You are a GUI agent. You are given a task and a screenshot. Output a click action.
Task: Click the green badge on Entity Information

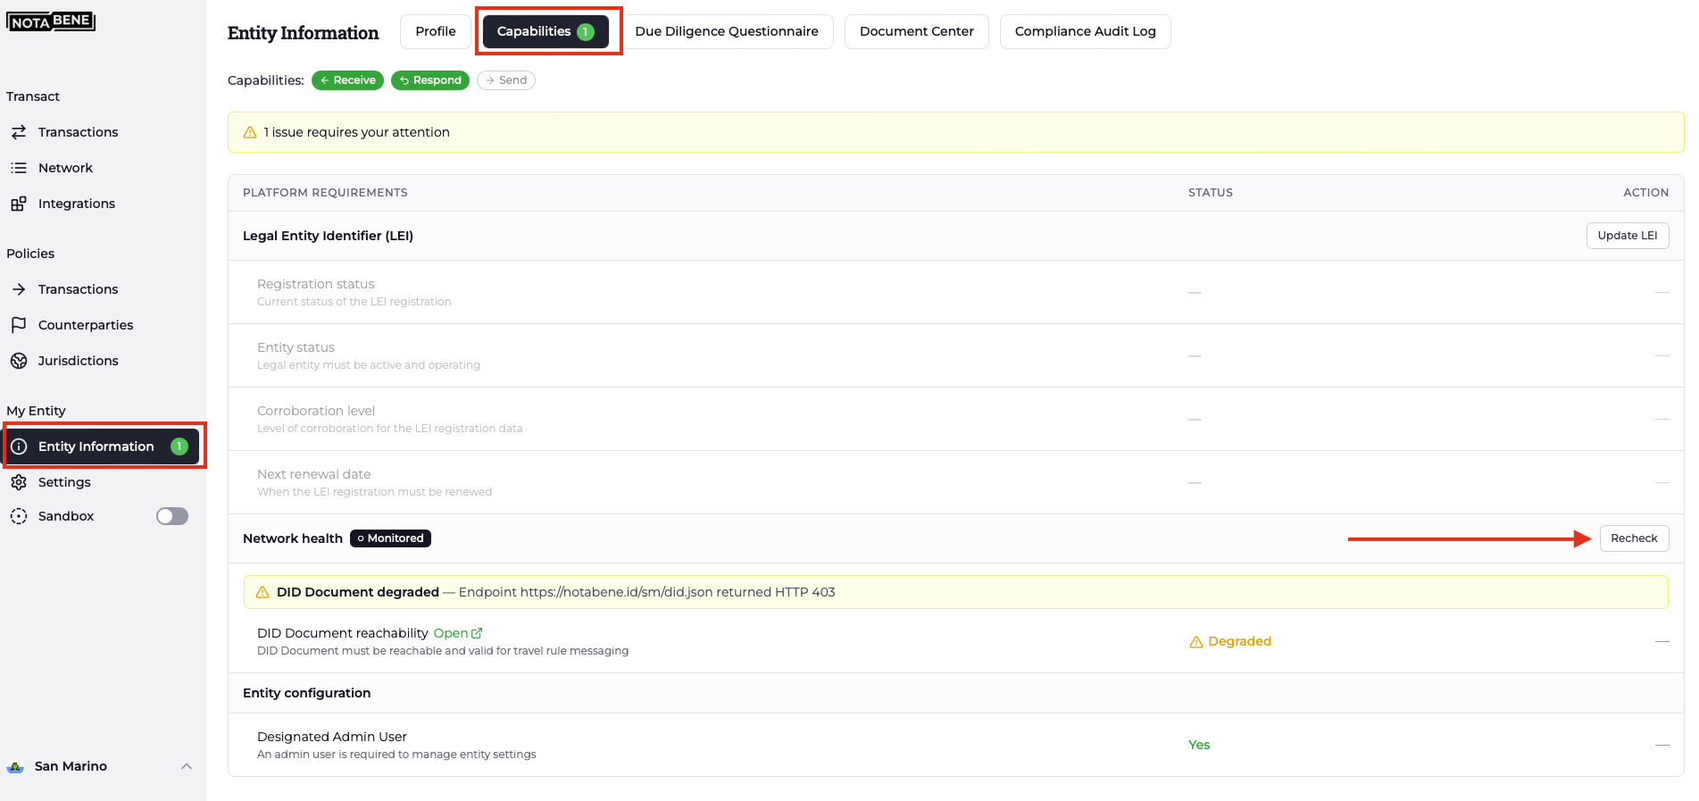click(179, 446)
